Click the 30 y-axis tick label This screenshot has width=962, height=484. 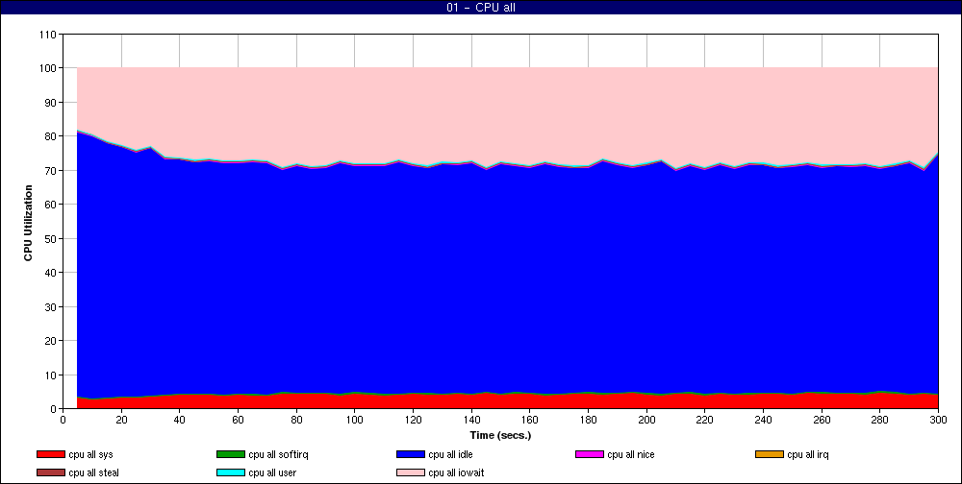(x=50, y=306)
